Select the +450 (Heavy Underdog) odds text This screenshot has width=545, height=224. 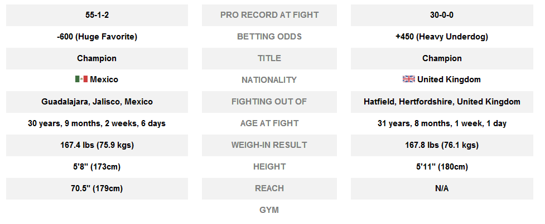tap(442, 37)
